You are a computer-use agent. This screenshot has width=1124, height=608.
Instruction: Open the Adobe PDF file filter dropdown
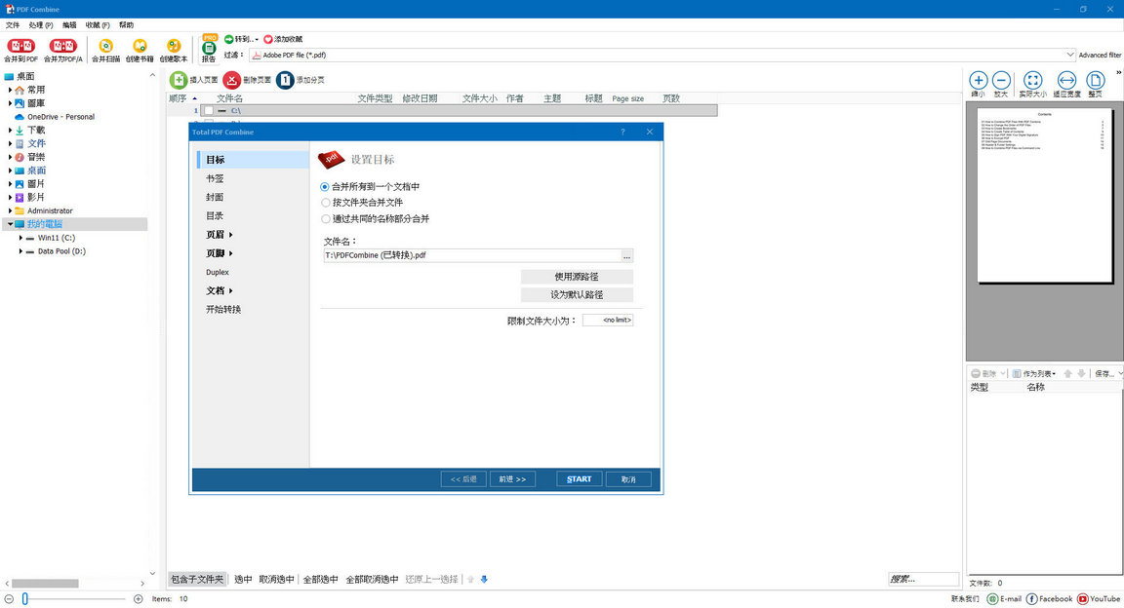1068,55
